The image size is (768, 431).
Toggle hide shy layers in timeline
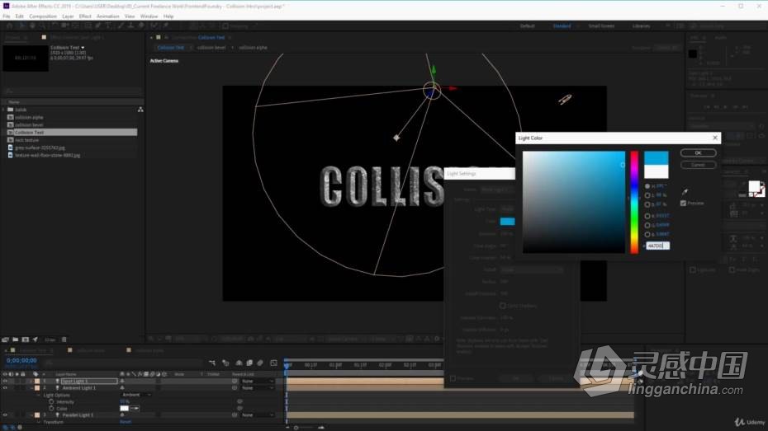(x=239, y=363)
